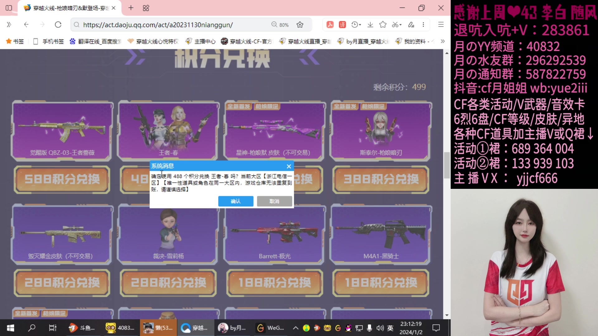Image resolution: width=598 pixels, height=336 pixels.
Task: Bookmark this page with the address bar star
Action: (300, 25)
